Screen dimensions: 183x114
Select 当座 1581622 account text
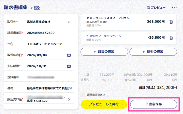(x=37, y=101)
